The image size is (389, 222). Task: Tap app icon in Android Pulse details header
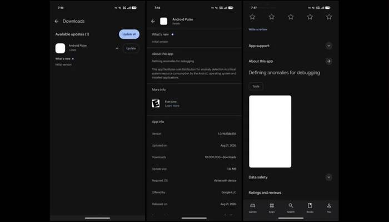[x=163, y=21]
